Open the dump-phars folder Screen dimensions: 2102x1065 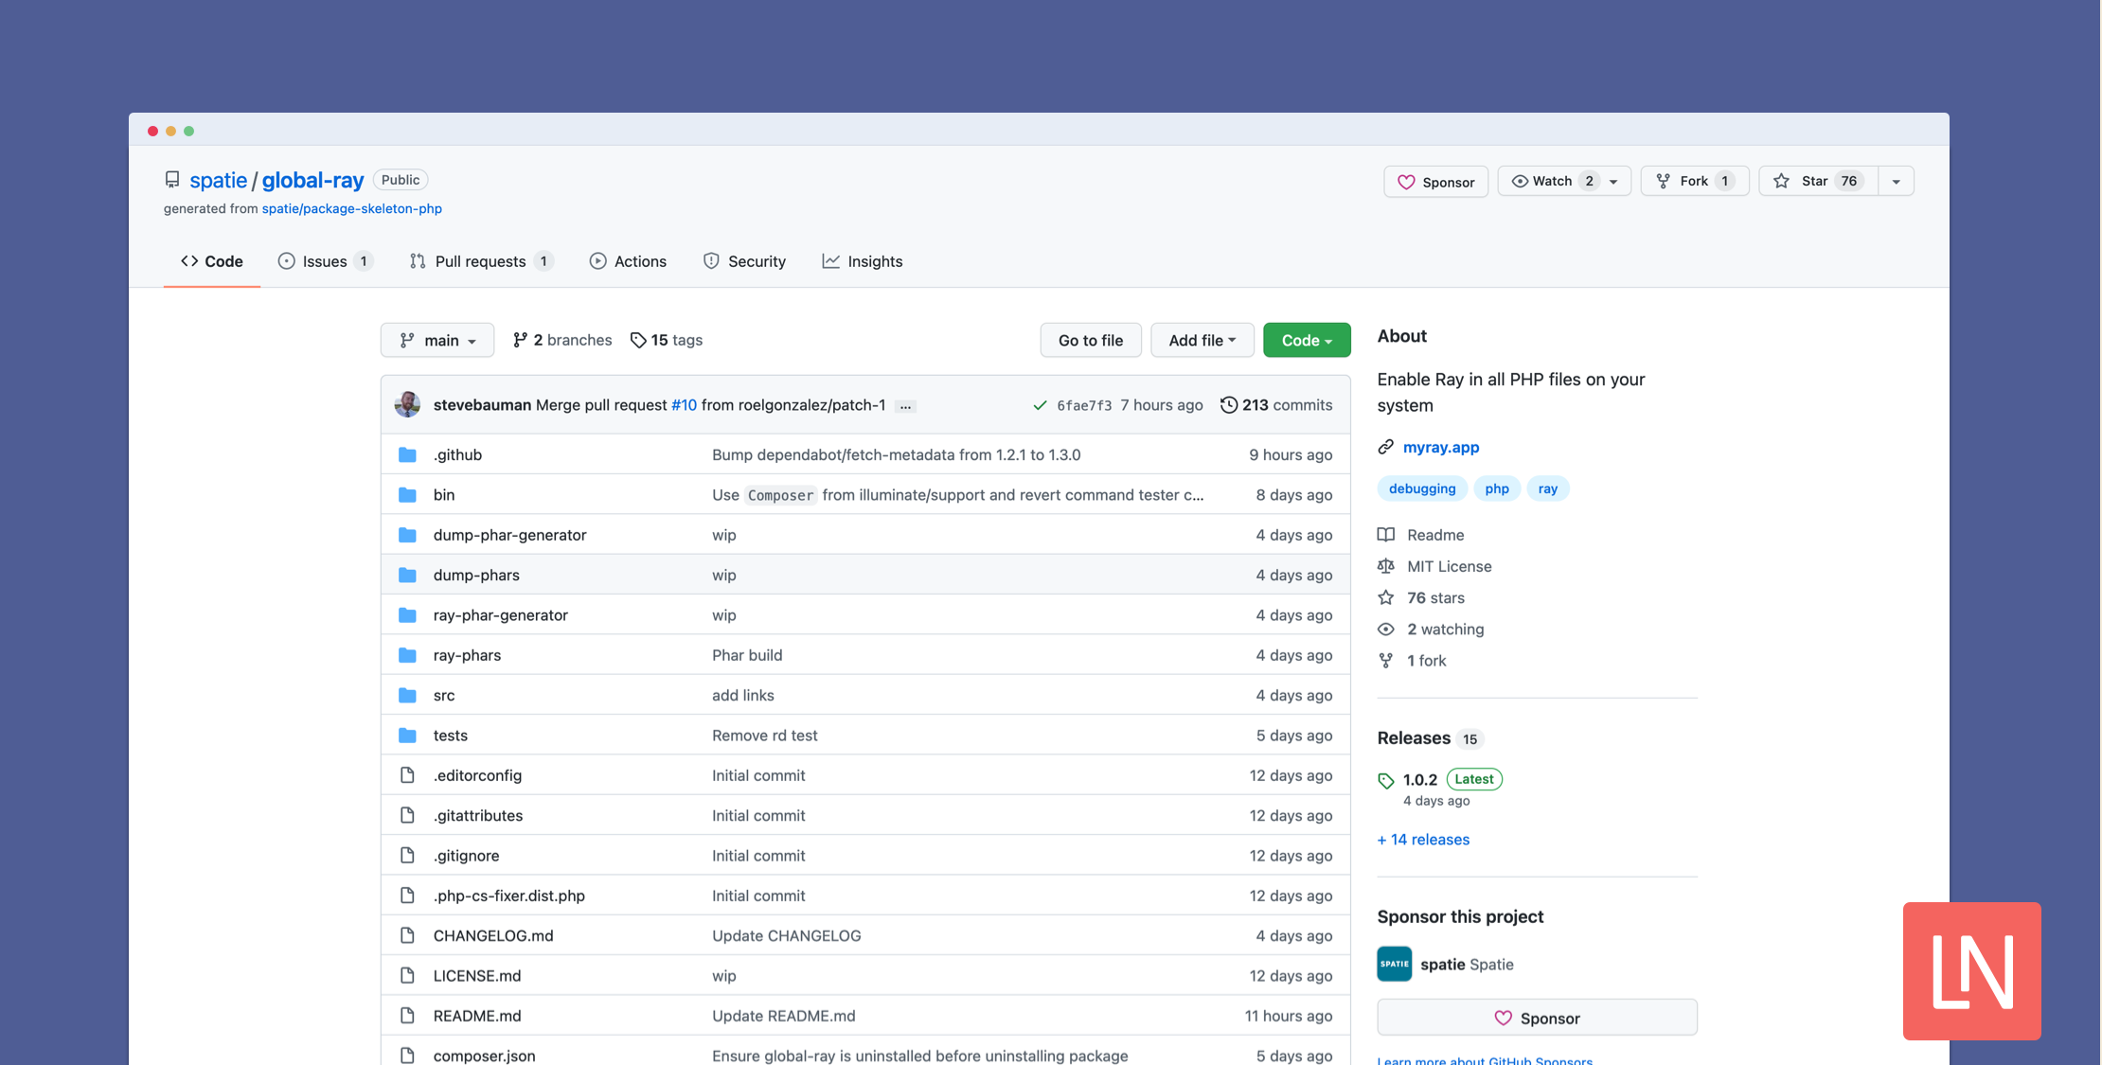[476, 575]
